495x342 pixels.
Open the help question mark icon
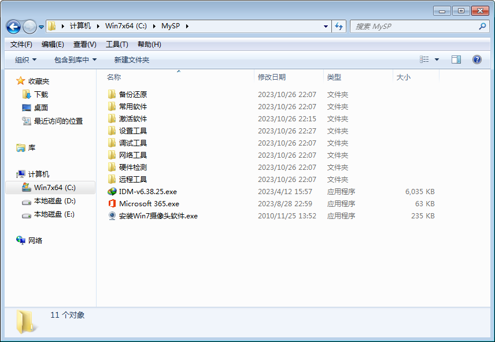pyautogui.click(x=477, y=60)
